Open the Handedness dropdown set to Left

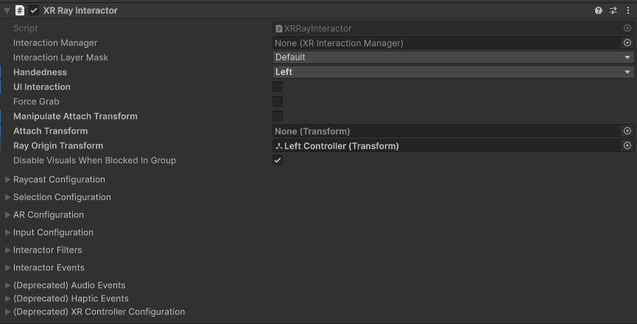tap(453, 72)
